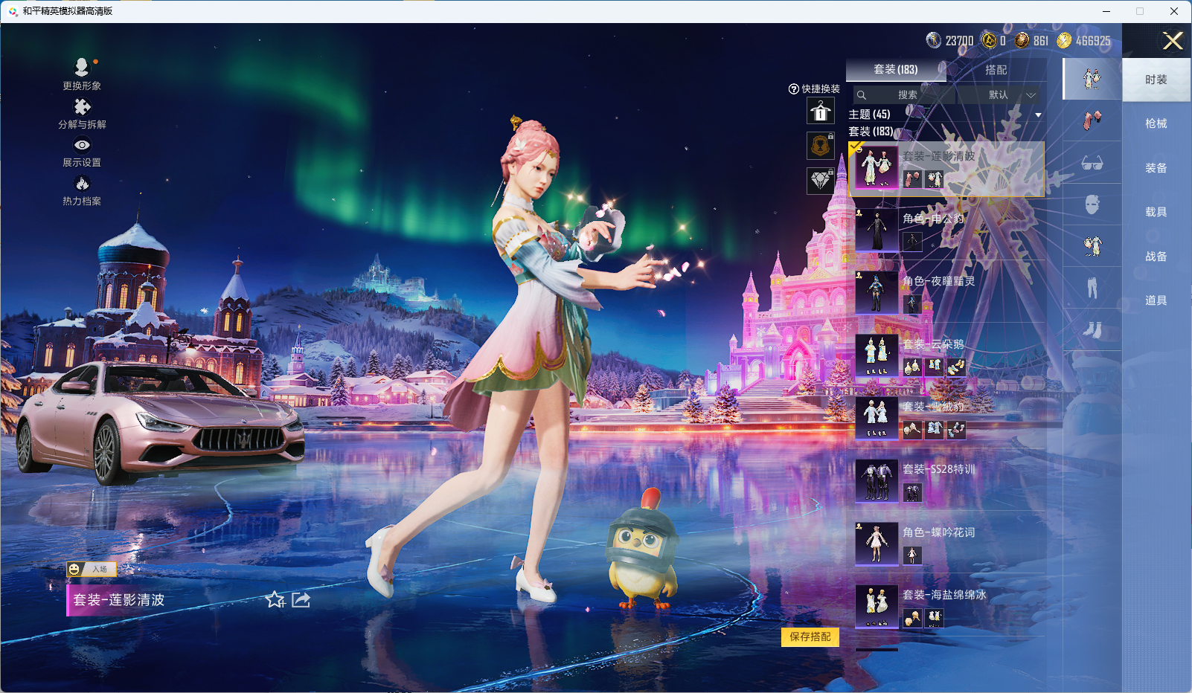The height and width of the screenshot is (693, 1192).
Task: Switch to the 枪械 category tab
Action: (1156, 123)
